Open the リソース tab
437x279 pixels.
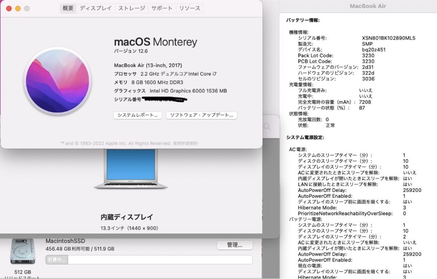pos(189,8)
